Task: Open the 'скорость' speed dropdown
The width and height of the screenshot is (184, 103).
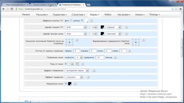Action: coord(79,58)
